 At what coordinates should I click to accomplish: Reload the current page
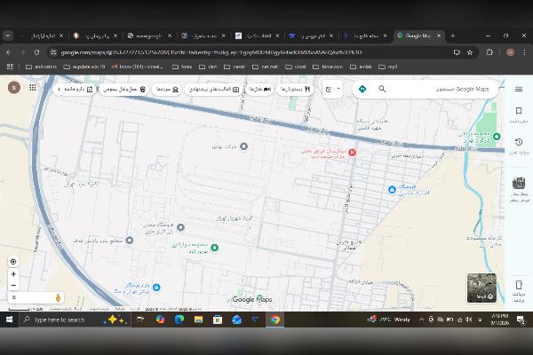pos(36,52)
